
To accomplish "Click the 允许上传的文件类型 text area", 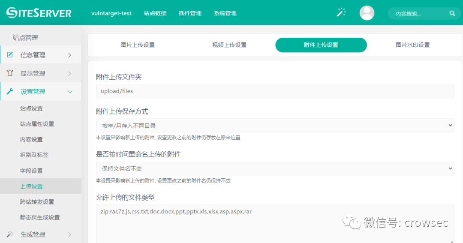I will 275,224.
